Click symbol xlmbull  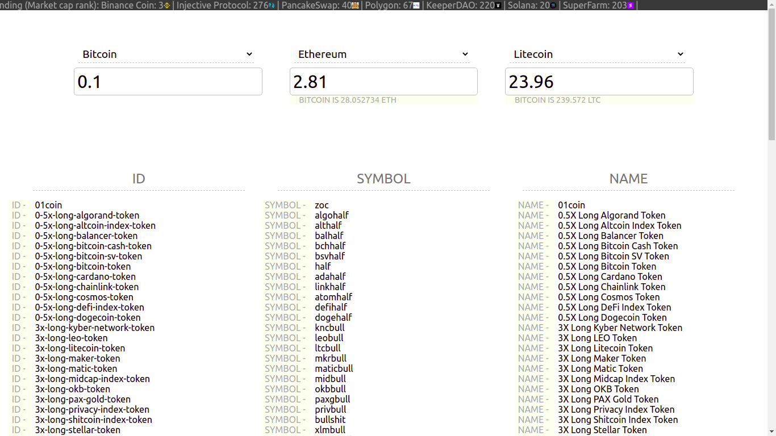tap(330, 430)
